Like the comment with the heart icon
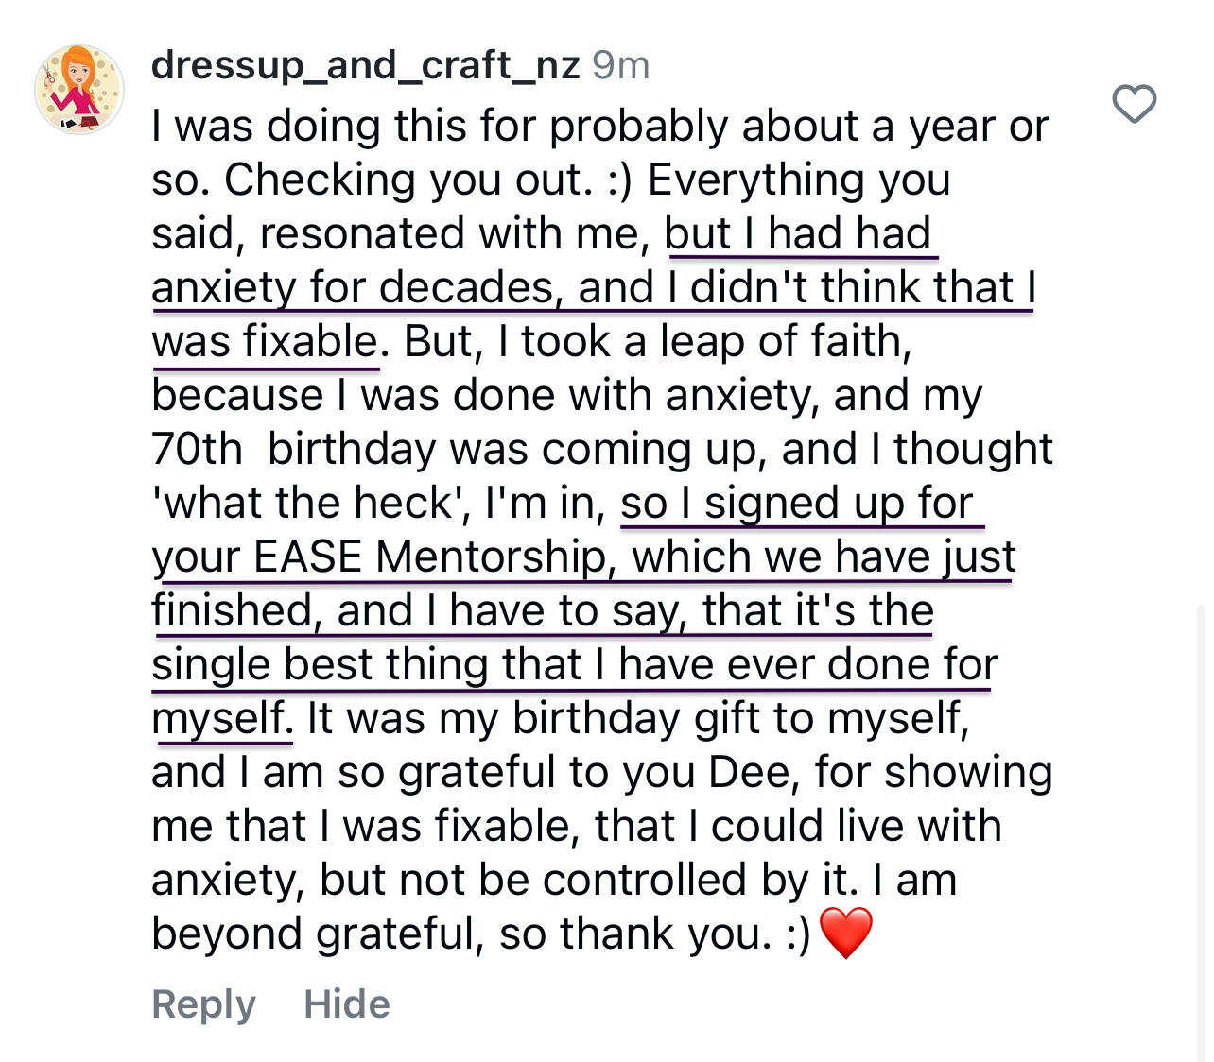The image size is (1214, 1062). [x=1134, y=104]
